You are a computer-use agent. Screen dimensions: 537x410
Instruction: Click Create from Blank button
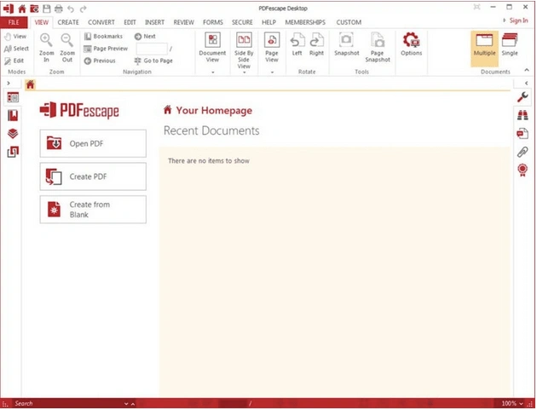coord(93,210)
